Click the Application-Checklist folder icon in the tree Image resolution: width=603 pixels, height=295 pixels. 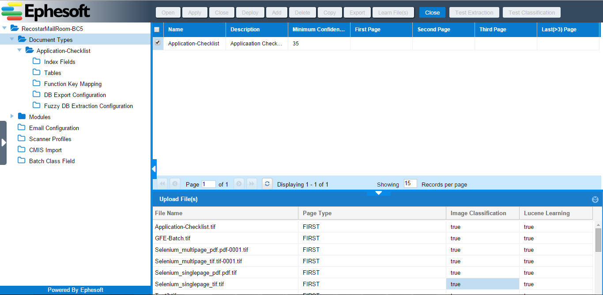click(x=30, y=50)
